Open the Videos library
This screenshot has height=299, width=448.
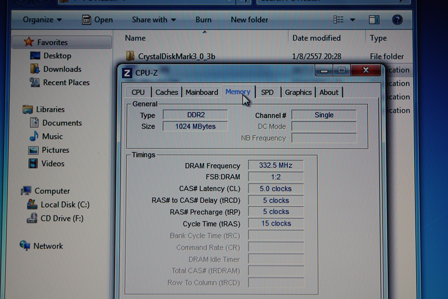pos(53,164)
